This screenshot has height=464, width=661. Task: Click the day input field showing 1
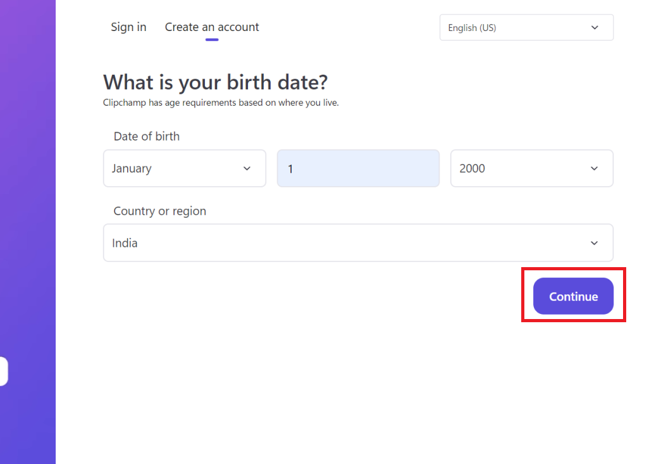(x=358, y=168)
